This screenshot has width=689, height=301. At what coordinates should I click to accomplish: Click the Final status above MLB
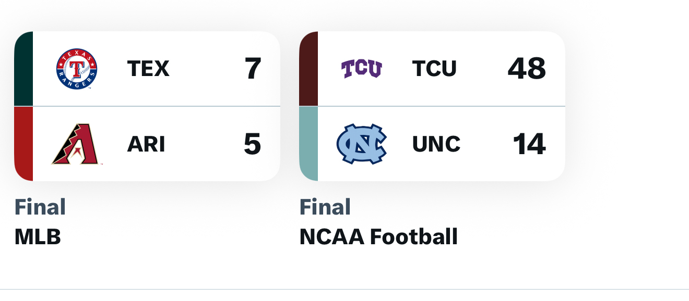pyautogui.click(x=40, y=207)
